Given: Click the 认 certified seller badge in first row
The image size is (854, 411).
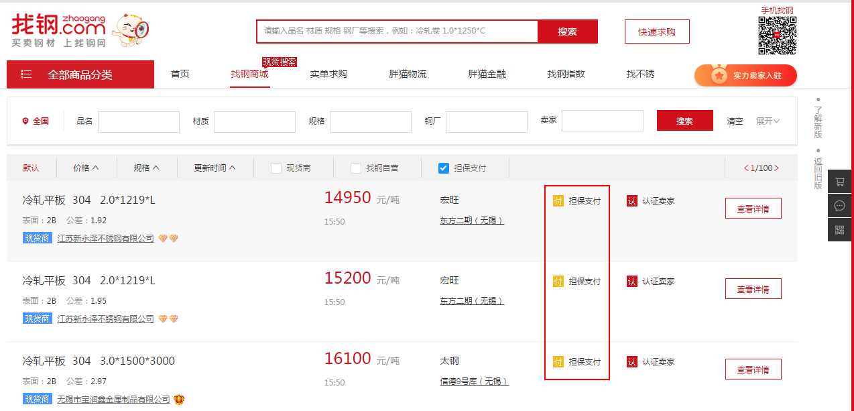Looking at the screenshot, I should [x=631, y=200].
